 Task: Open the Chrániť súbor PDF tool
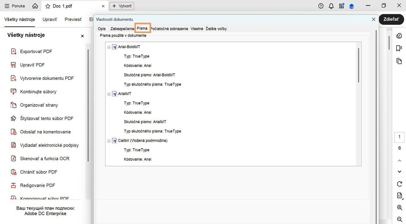coord(39,172)
